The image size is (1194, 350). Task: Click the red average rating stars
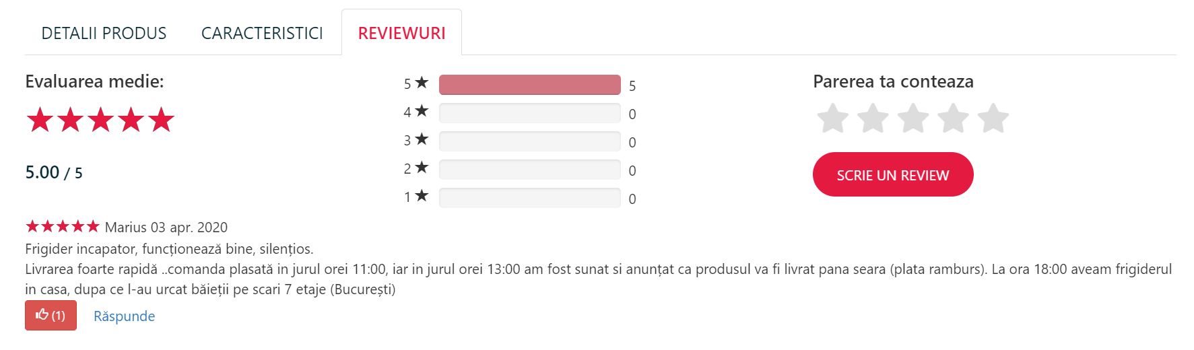(x=100, y=120)
